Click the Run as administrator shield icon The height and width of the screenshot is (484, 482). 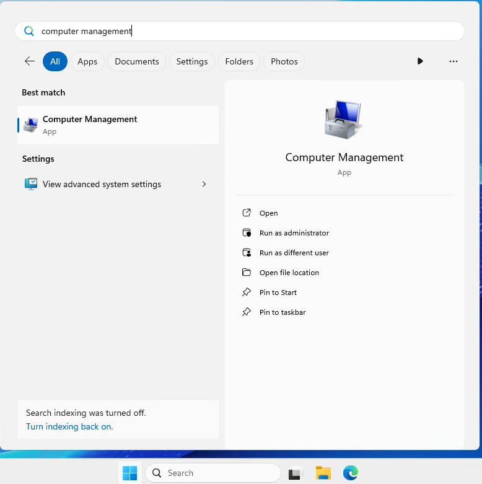247,233
